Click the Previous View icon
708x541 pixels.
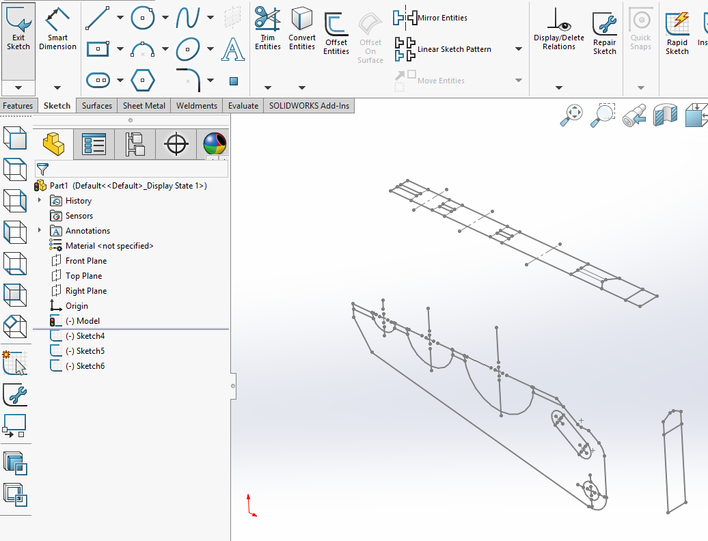634,116
